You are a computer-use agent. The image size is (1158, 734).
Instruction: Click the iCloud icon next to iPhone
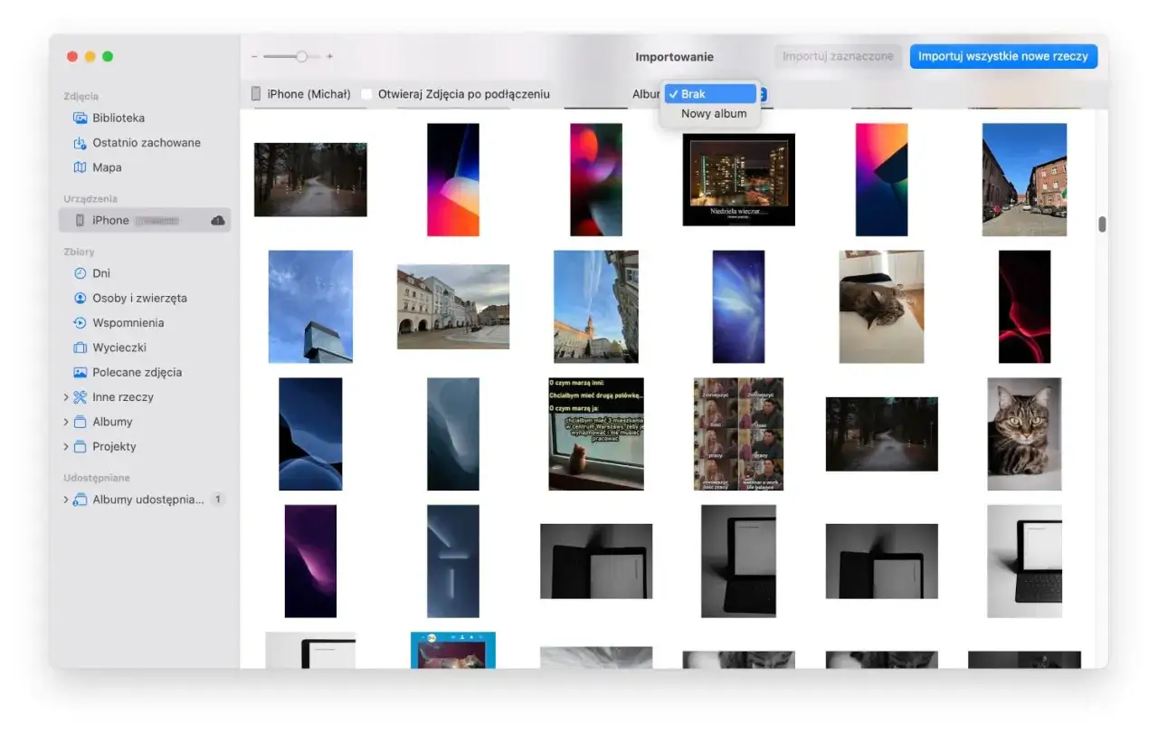pos(218,220)
